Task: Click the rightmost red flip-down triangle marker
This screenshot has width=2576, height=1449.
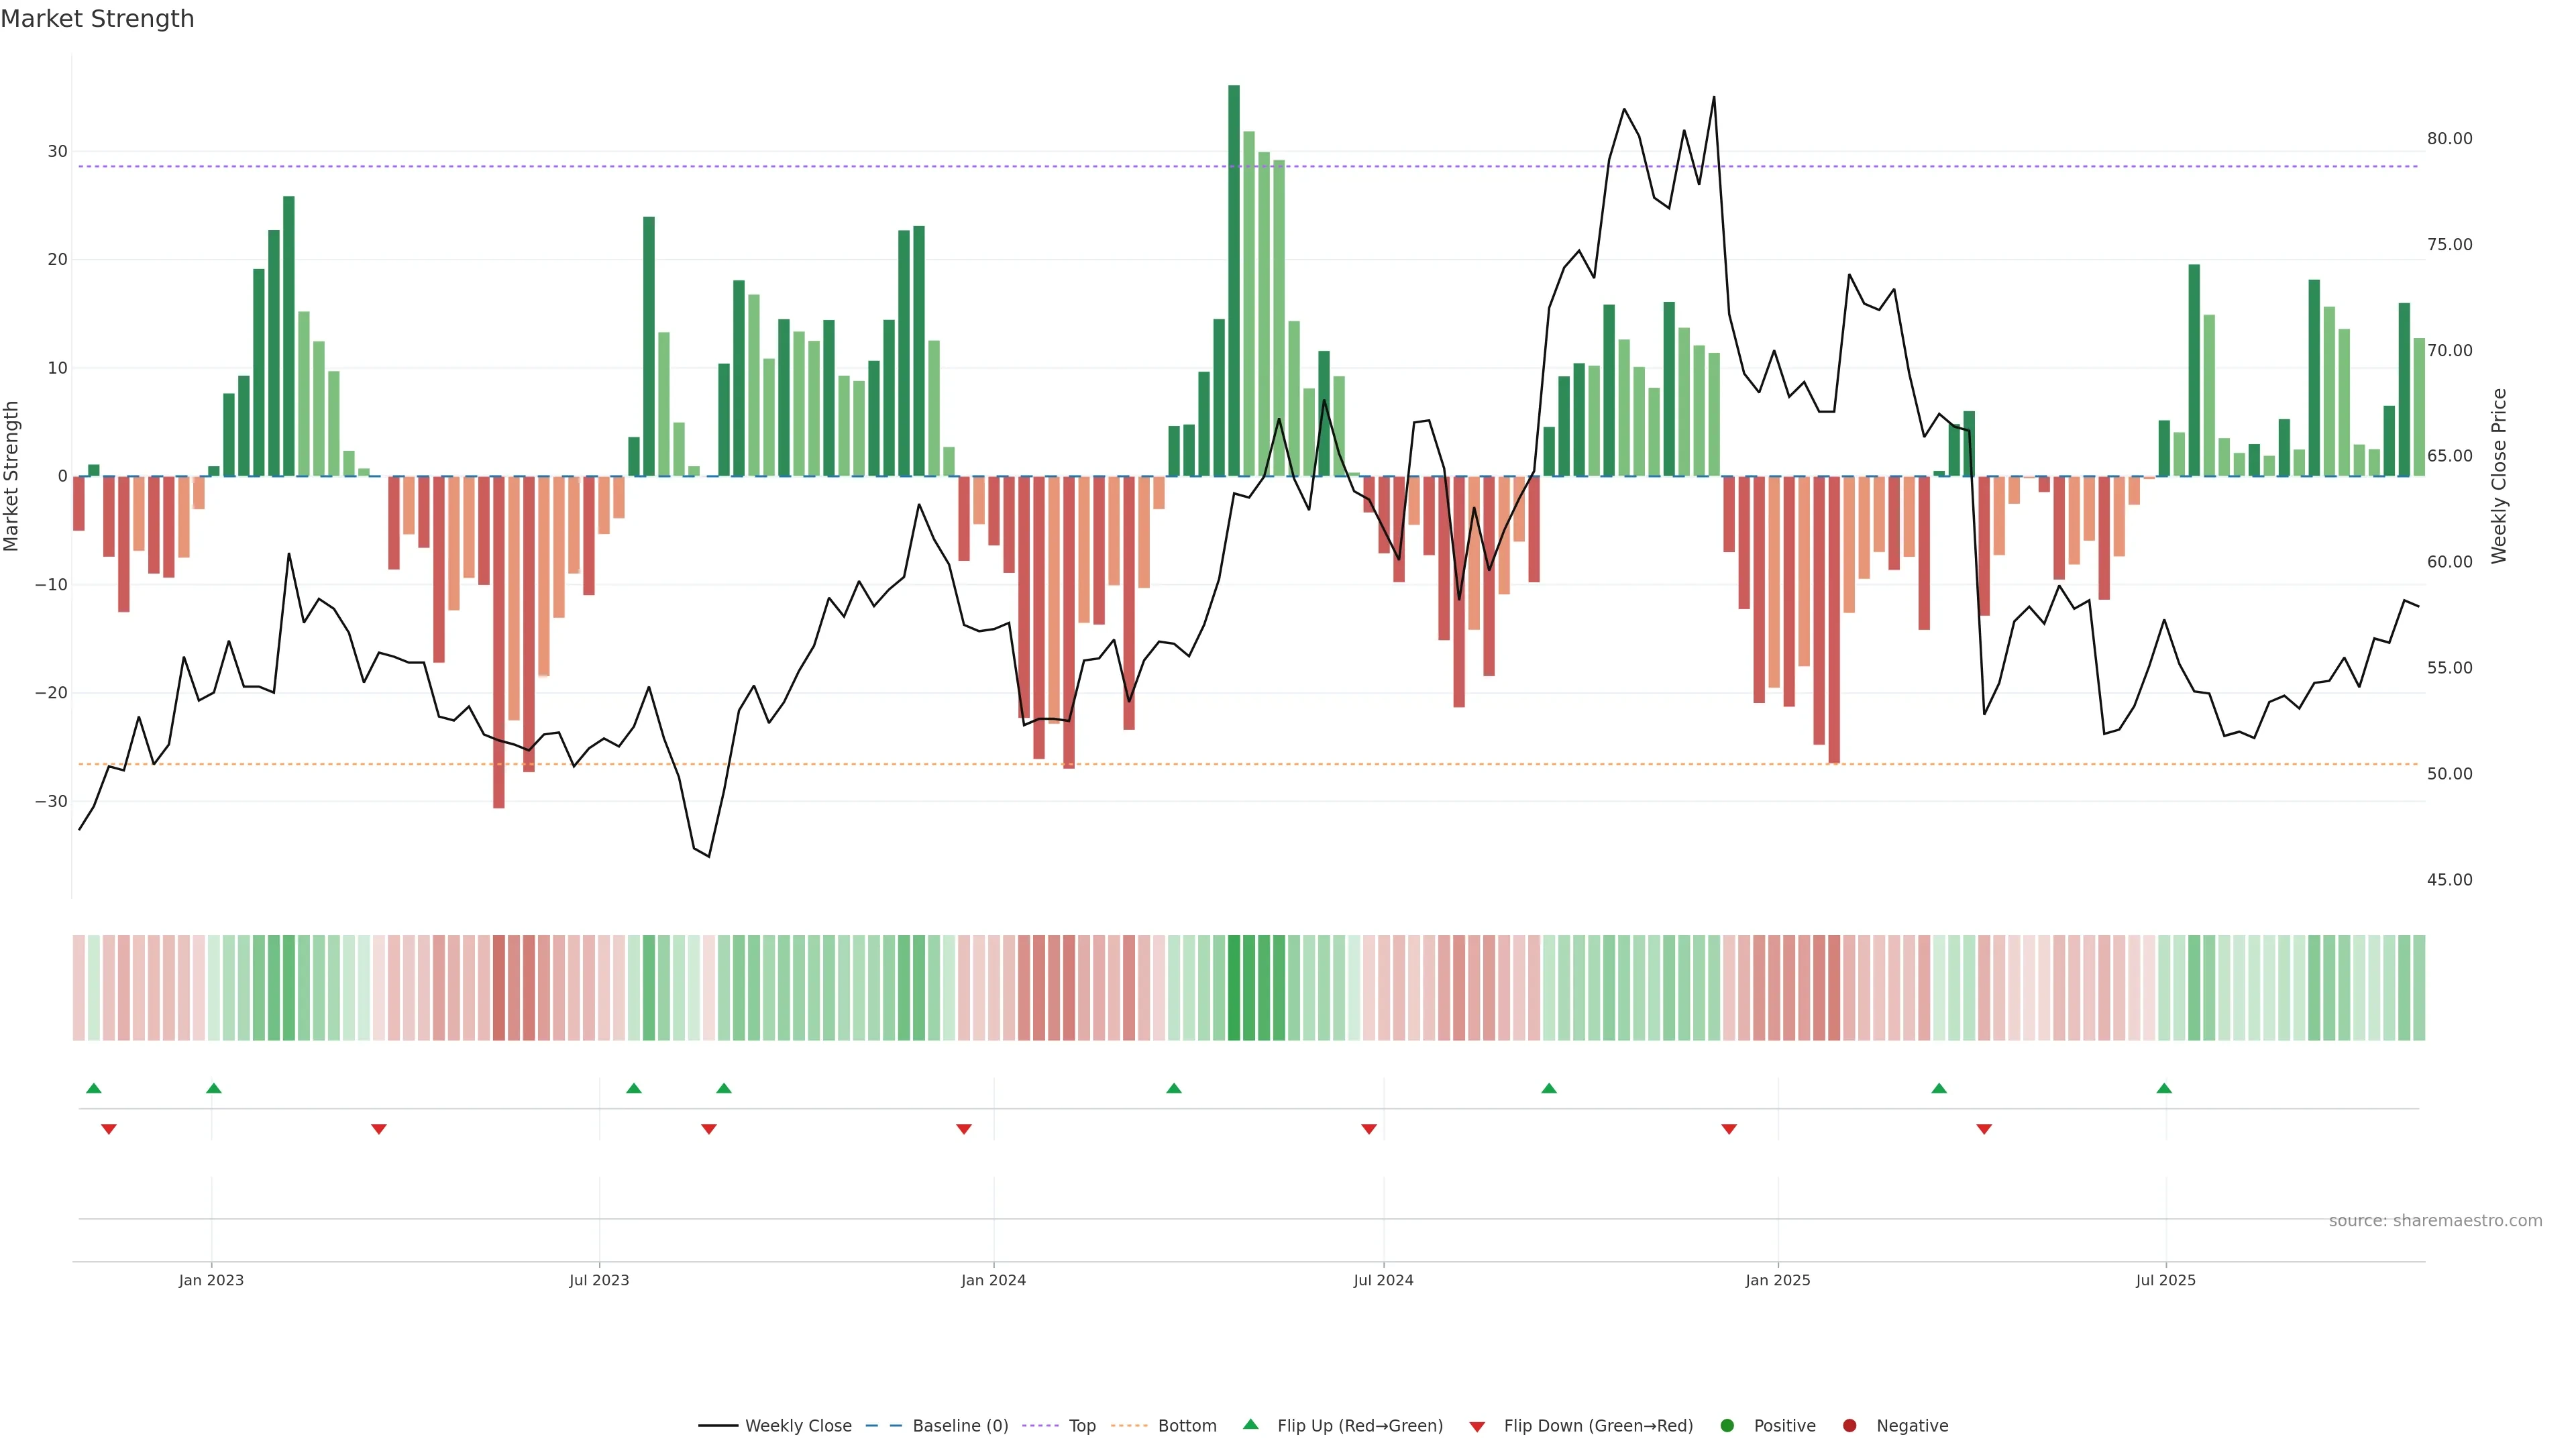Action: [x=1984, y=1129]
